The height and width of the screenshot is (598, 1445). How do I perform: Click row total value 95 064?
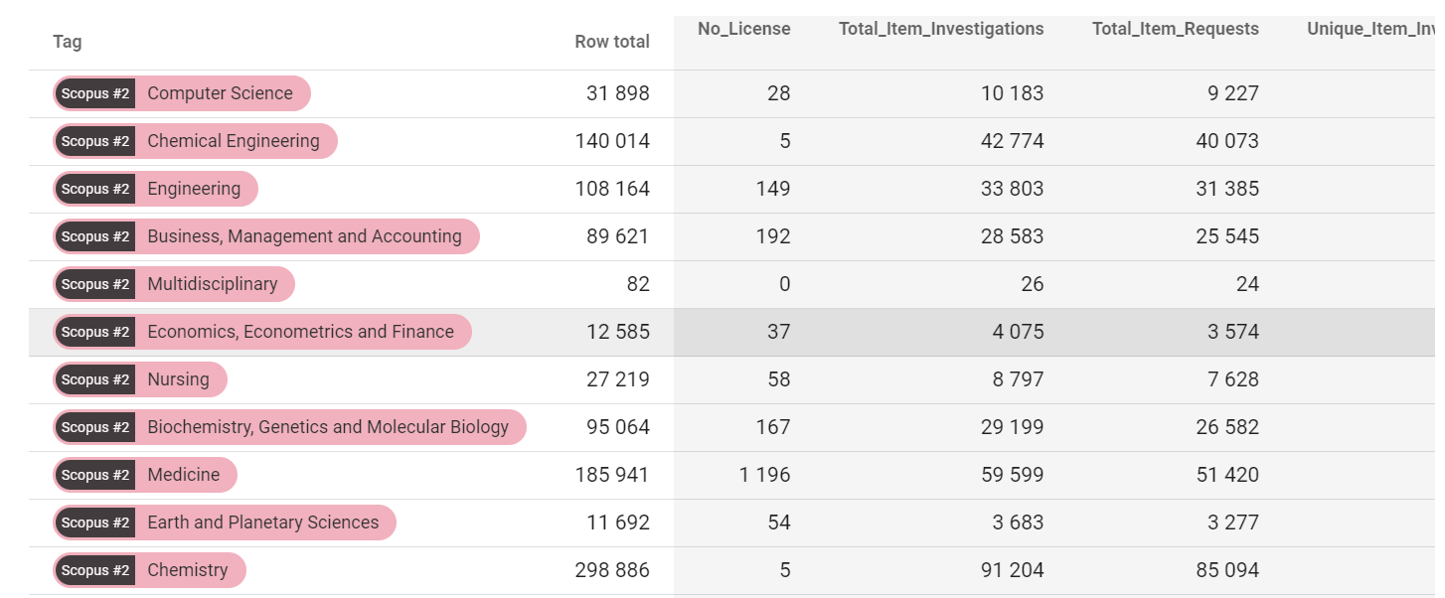(x=618, y=427)
